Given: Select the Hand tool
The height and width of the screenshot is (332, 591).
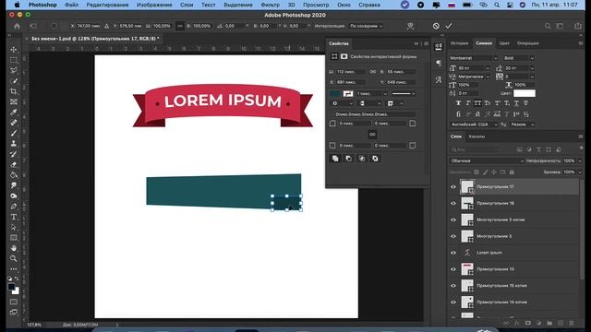Looking at the screenshot, I should pyautogui.click(x=14, y=248).
